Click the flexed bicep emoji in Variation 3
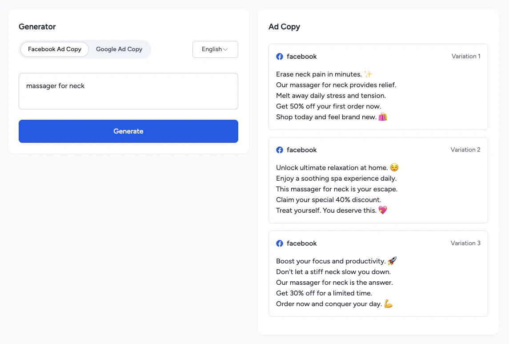The image size is (509, 344). tap(389, 304)
